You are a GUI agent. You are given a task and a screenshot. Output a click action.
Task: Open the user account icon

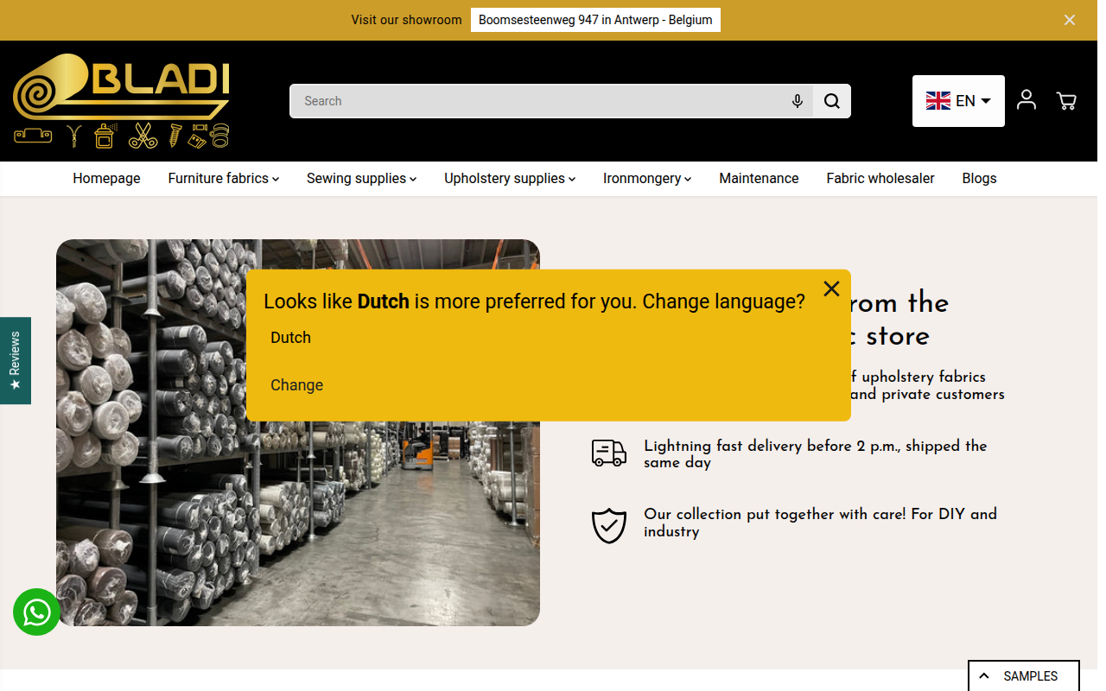pos(1027,100)
